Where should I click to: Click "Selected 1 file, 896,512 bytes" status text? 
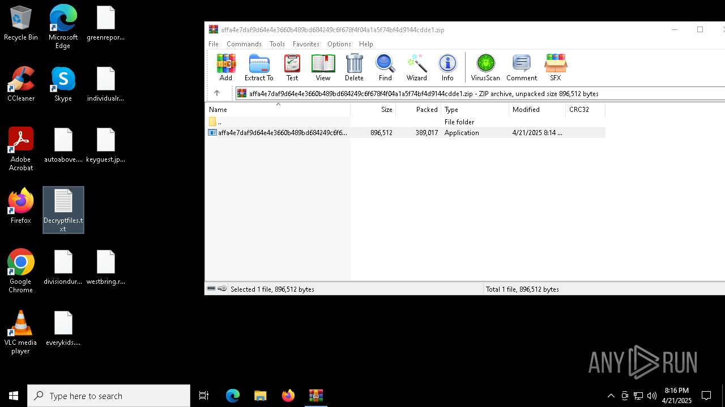click(x=272, y=289)
